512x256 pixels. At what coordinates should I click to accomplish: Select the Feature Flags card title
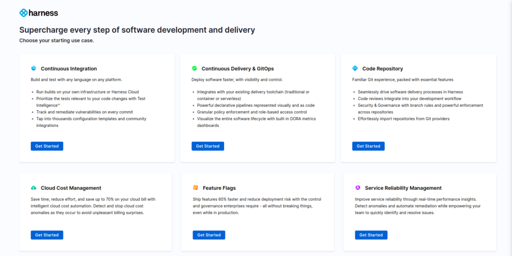point(219,188)
